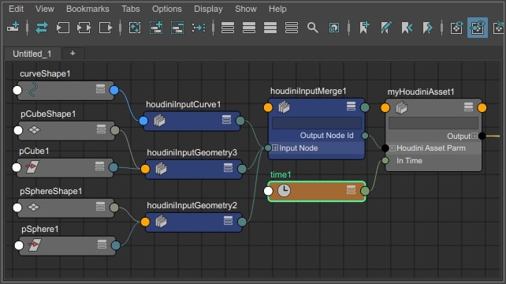Click houdiniInputGeometry2 node icon
Screen dimensions: 506x284
click(161, 222)
